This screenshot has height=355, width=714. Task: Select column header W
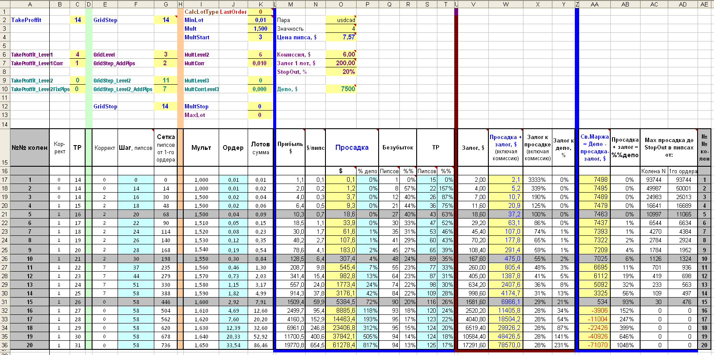[506, 4]
